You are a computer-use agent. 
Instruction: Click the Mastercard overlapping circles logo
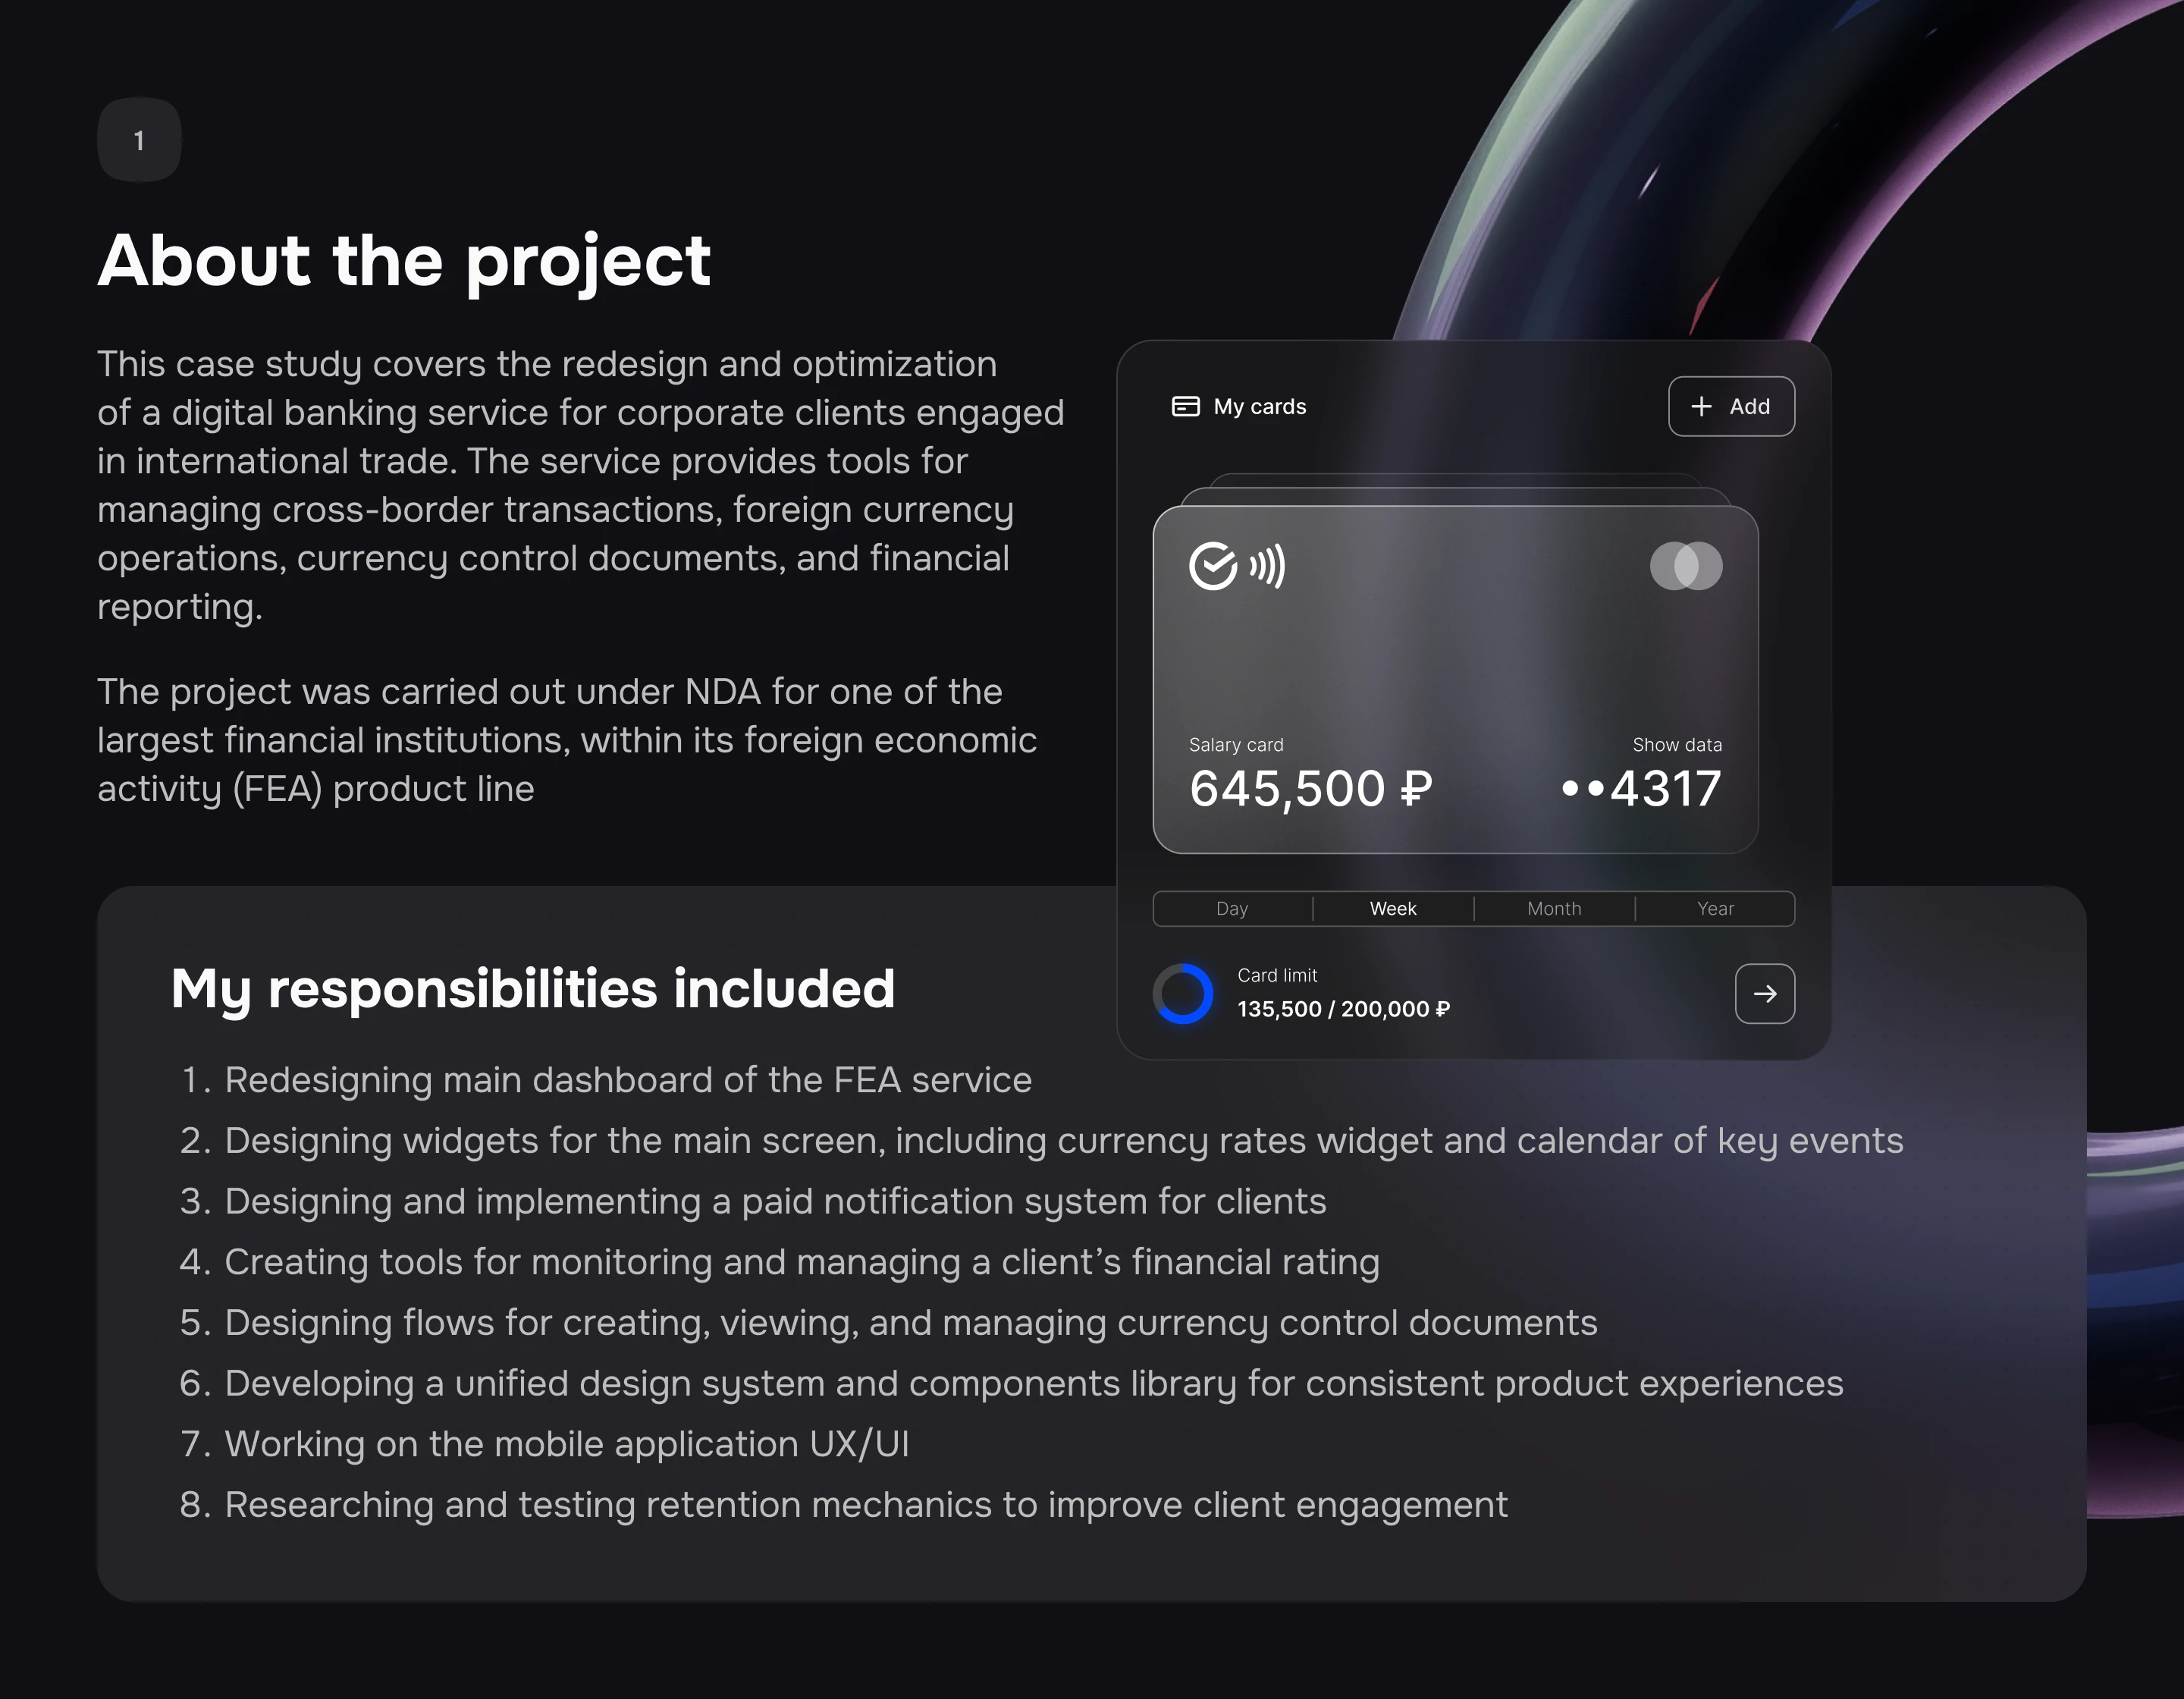pos(1686,566)
